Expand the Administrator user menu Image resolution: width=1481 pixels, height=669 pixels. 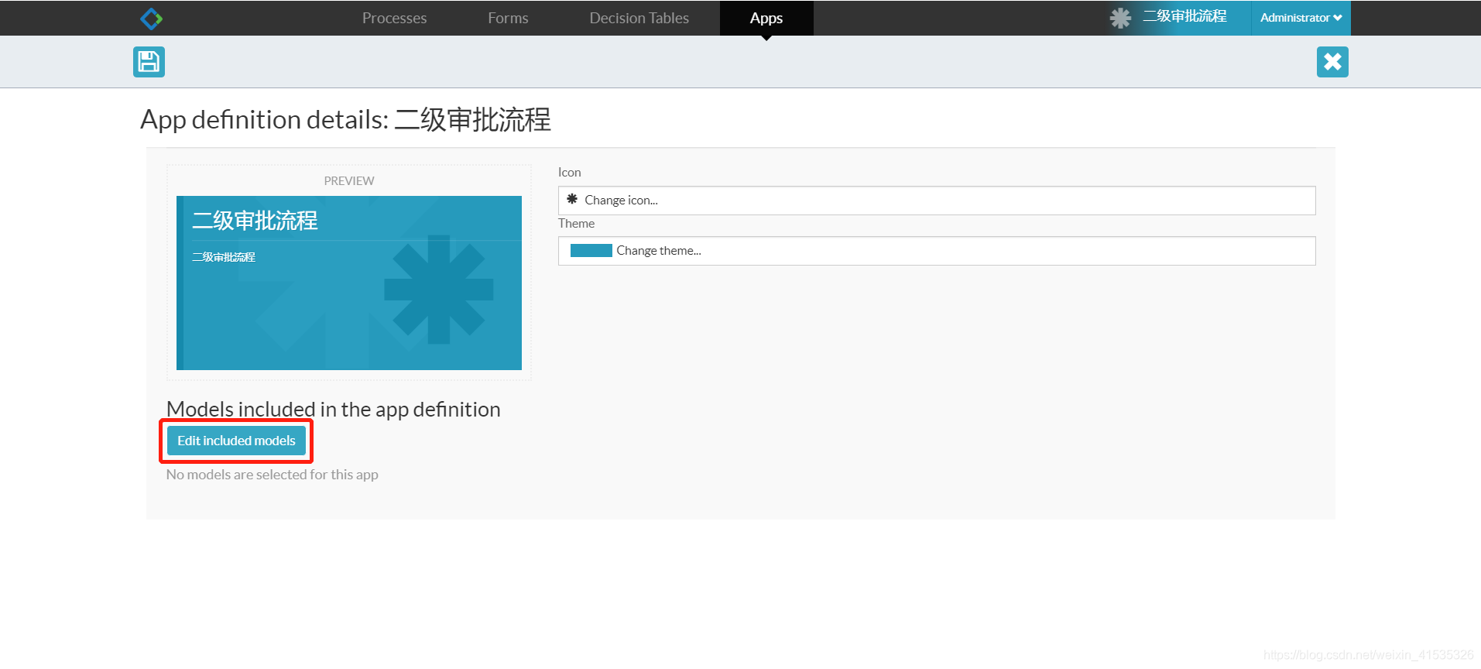tap(1301, 18)
